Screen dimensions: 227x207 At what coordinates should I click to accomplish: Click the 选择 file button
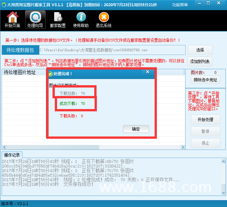point(200,50)
